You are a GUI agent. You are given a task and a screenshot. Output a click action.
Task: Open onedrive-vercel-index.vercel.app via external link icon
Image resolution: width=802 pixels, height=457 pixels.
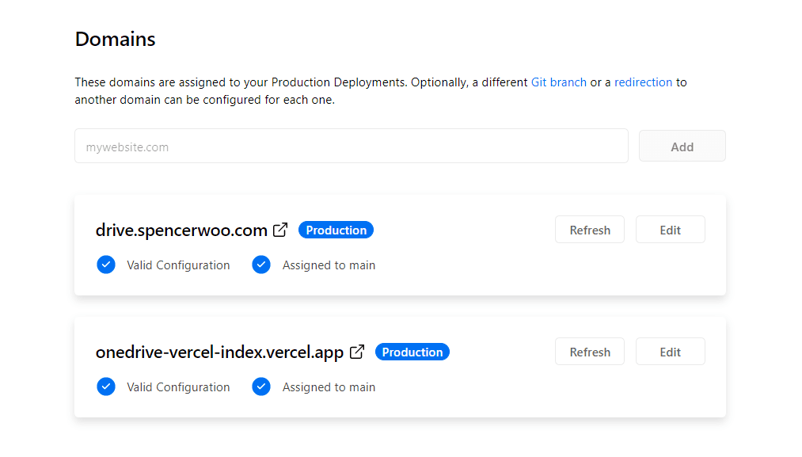click(x=356, y=351)
